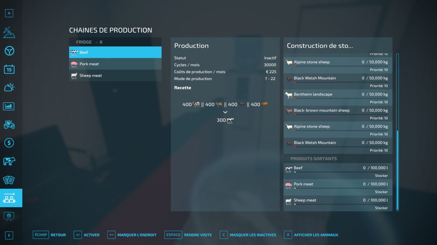Click the recipe downward chevron arrow
This screenshot has height=245, width=437.
pyautogui.click(x=225, y=112)
